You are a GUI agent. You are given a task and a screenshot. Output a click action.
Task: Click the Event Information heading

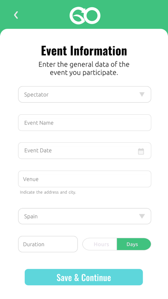(84, 51)
